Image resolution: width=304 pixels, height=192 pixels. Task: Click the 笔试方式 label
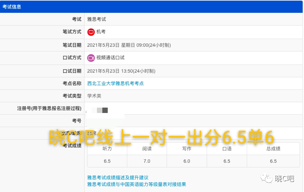pyautogui.click(x=72, y=32)
